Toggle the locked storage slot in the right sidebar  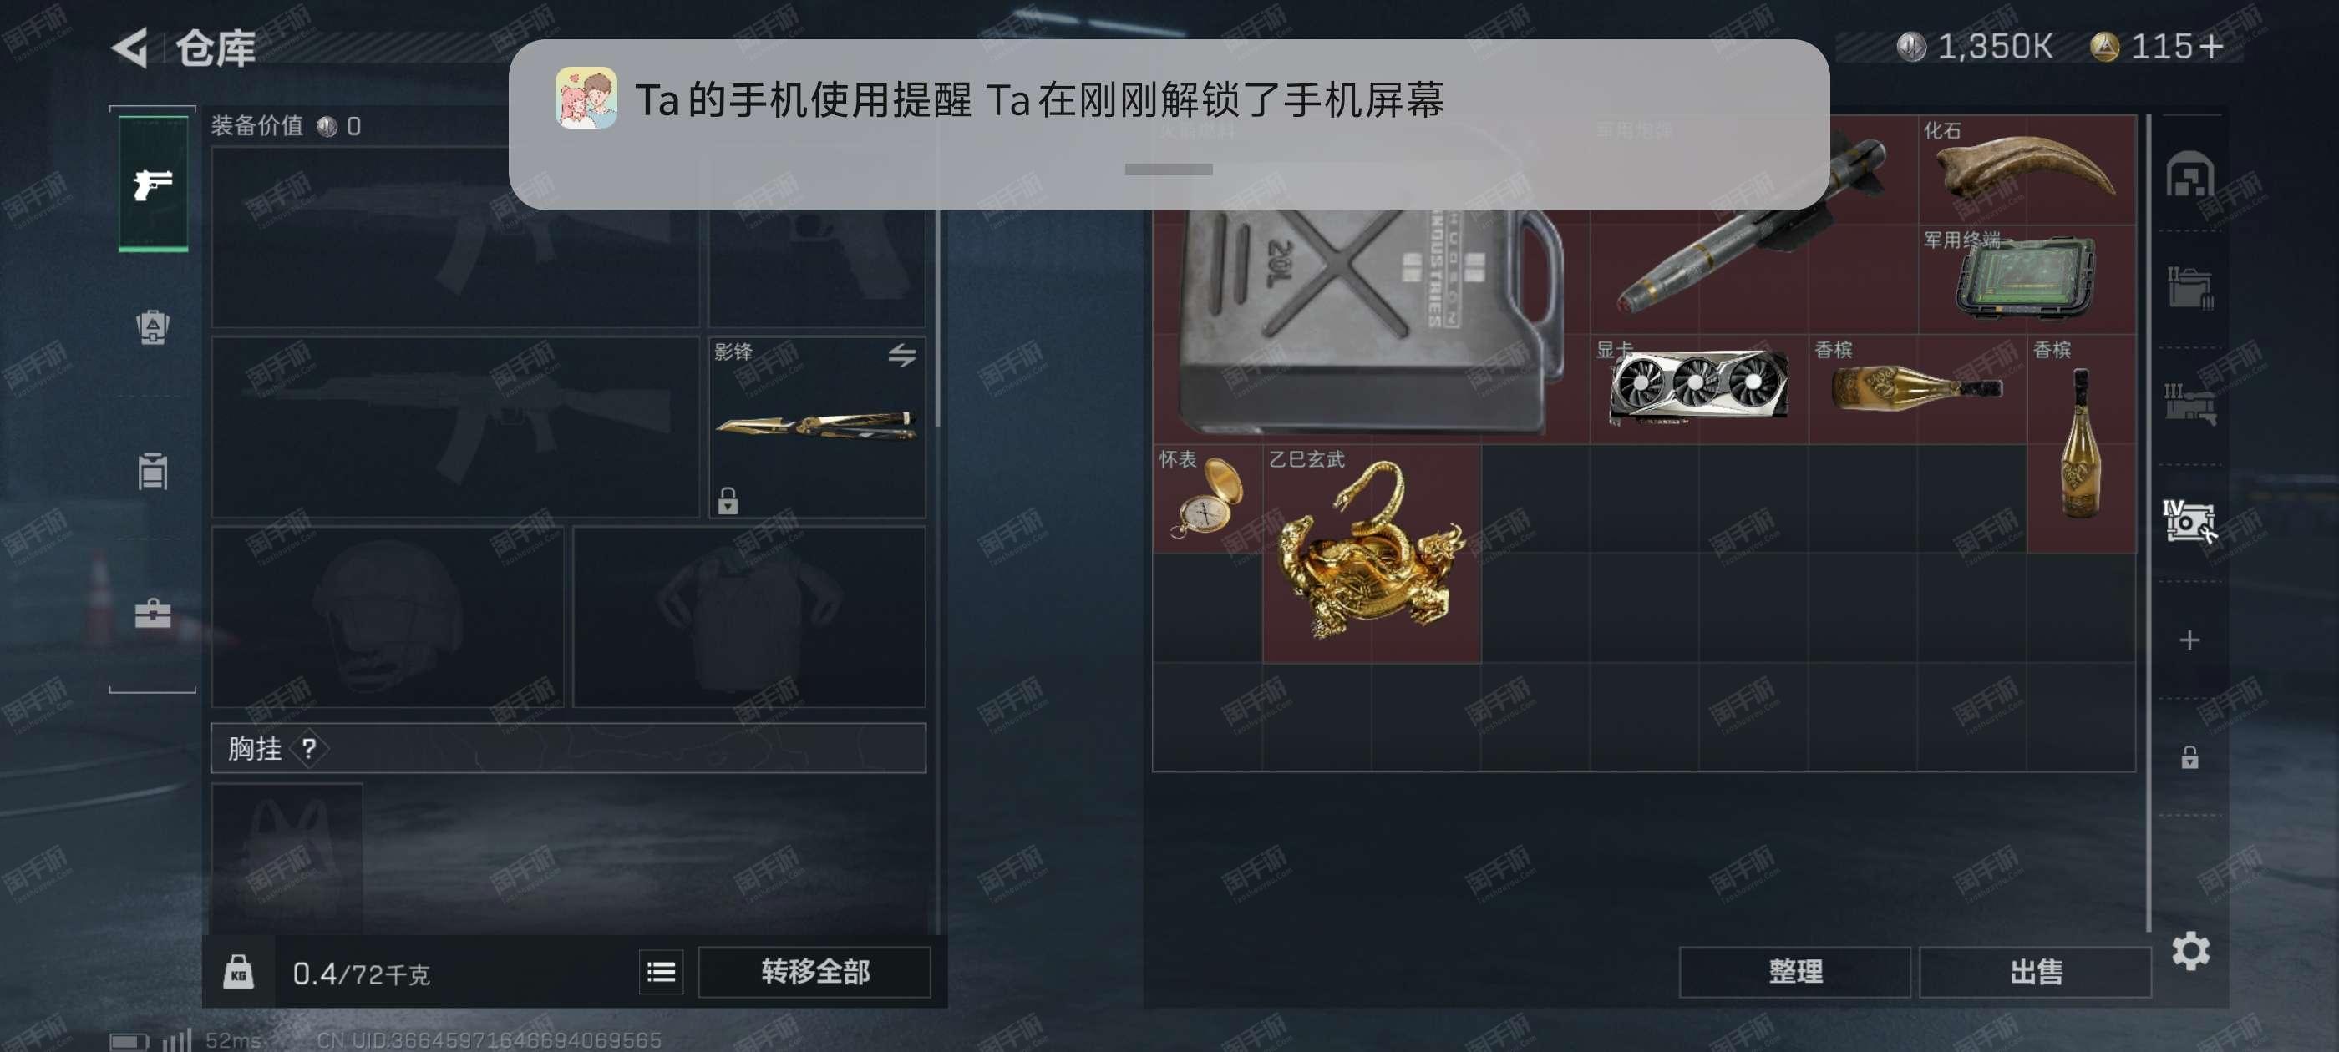pos(2189,757)
